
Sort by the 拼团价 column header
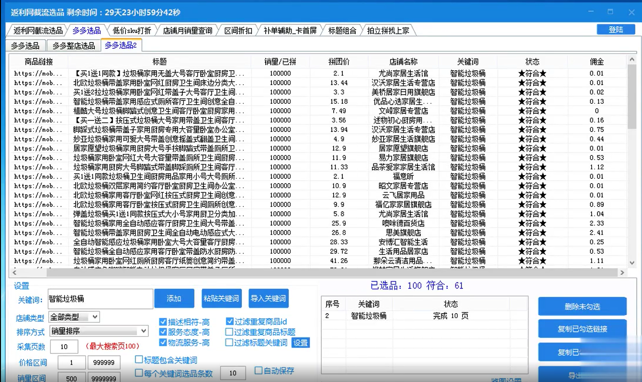pyautogui.click(x=338, y=62)
